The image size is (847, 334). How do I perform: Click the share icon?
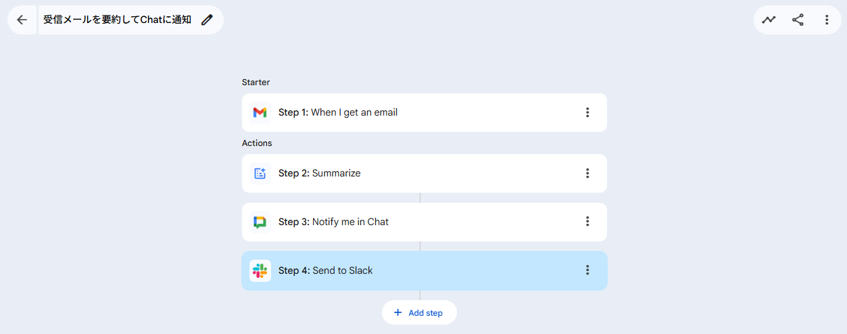point(798,20)
